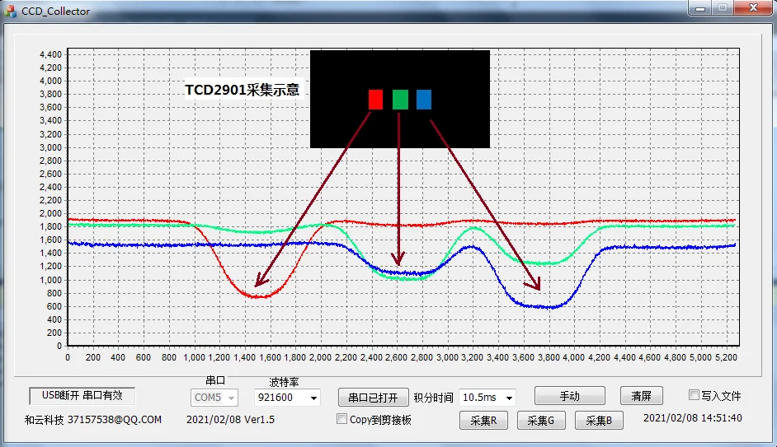This screenshot has width=777, height=447.
Task: Click the red square in the black image
Action: point(375,100)
